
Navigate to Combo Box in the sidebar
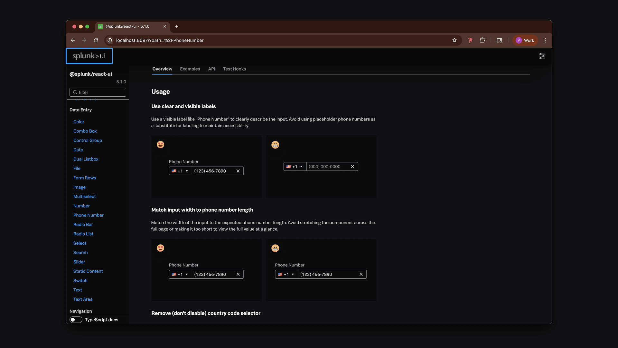click(x=85, y=131)
